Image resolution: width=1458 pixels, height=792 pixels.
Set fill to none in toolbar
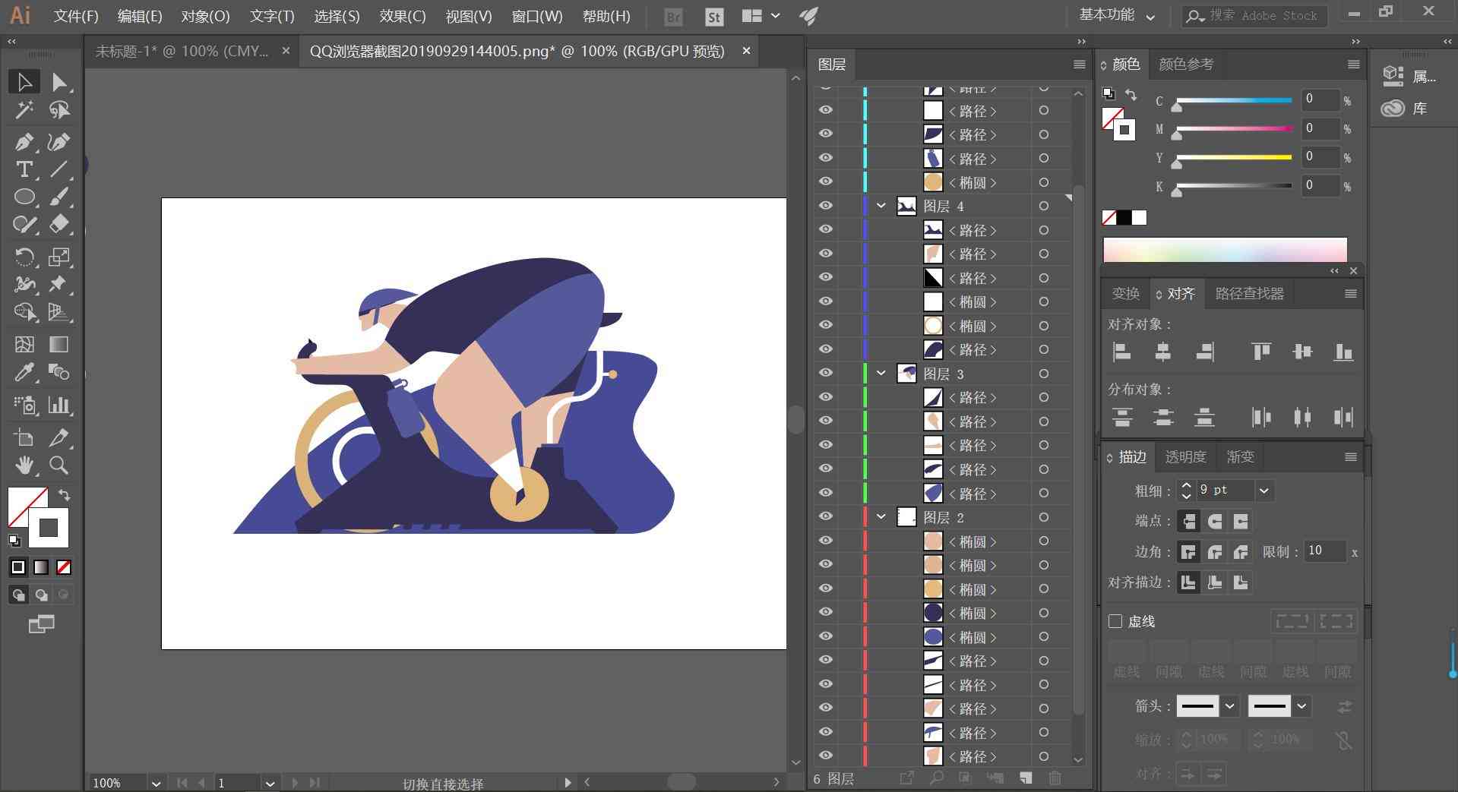click(x=64, y=567)
